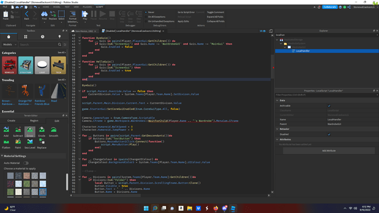Collapse the Data properties section
Screen dimensions: 379x213
tap(277, 100)
